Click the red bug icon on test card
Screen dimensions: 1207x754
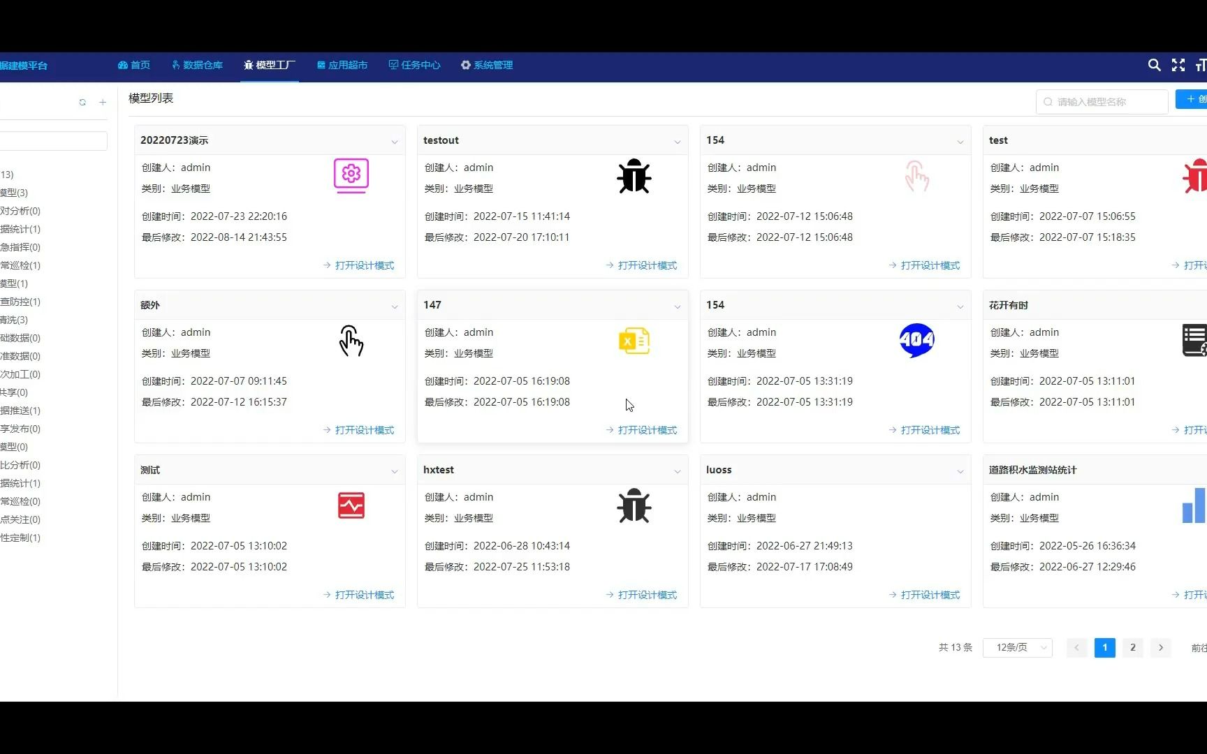pyautogui.click(x=1194, y=176)
